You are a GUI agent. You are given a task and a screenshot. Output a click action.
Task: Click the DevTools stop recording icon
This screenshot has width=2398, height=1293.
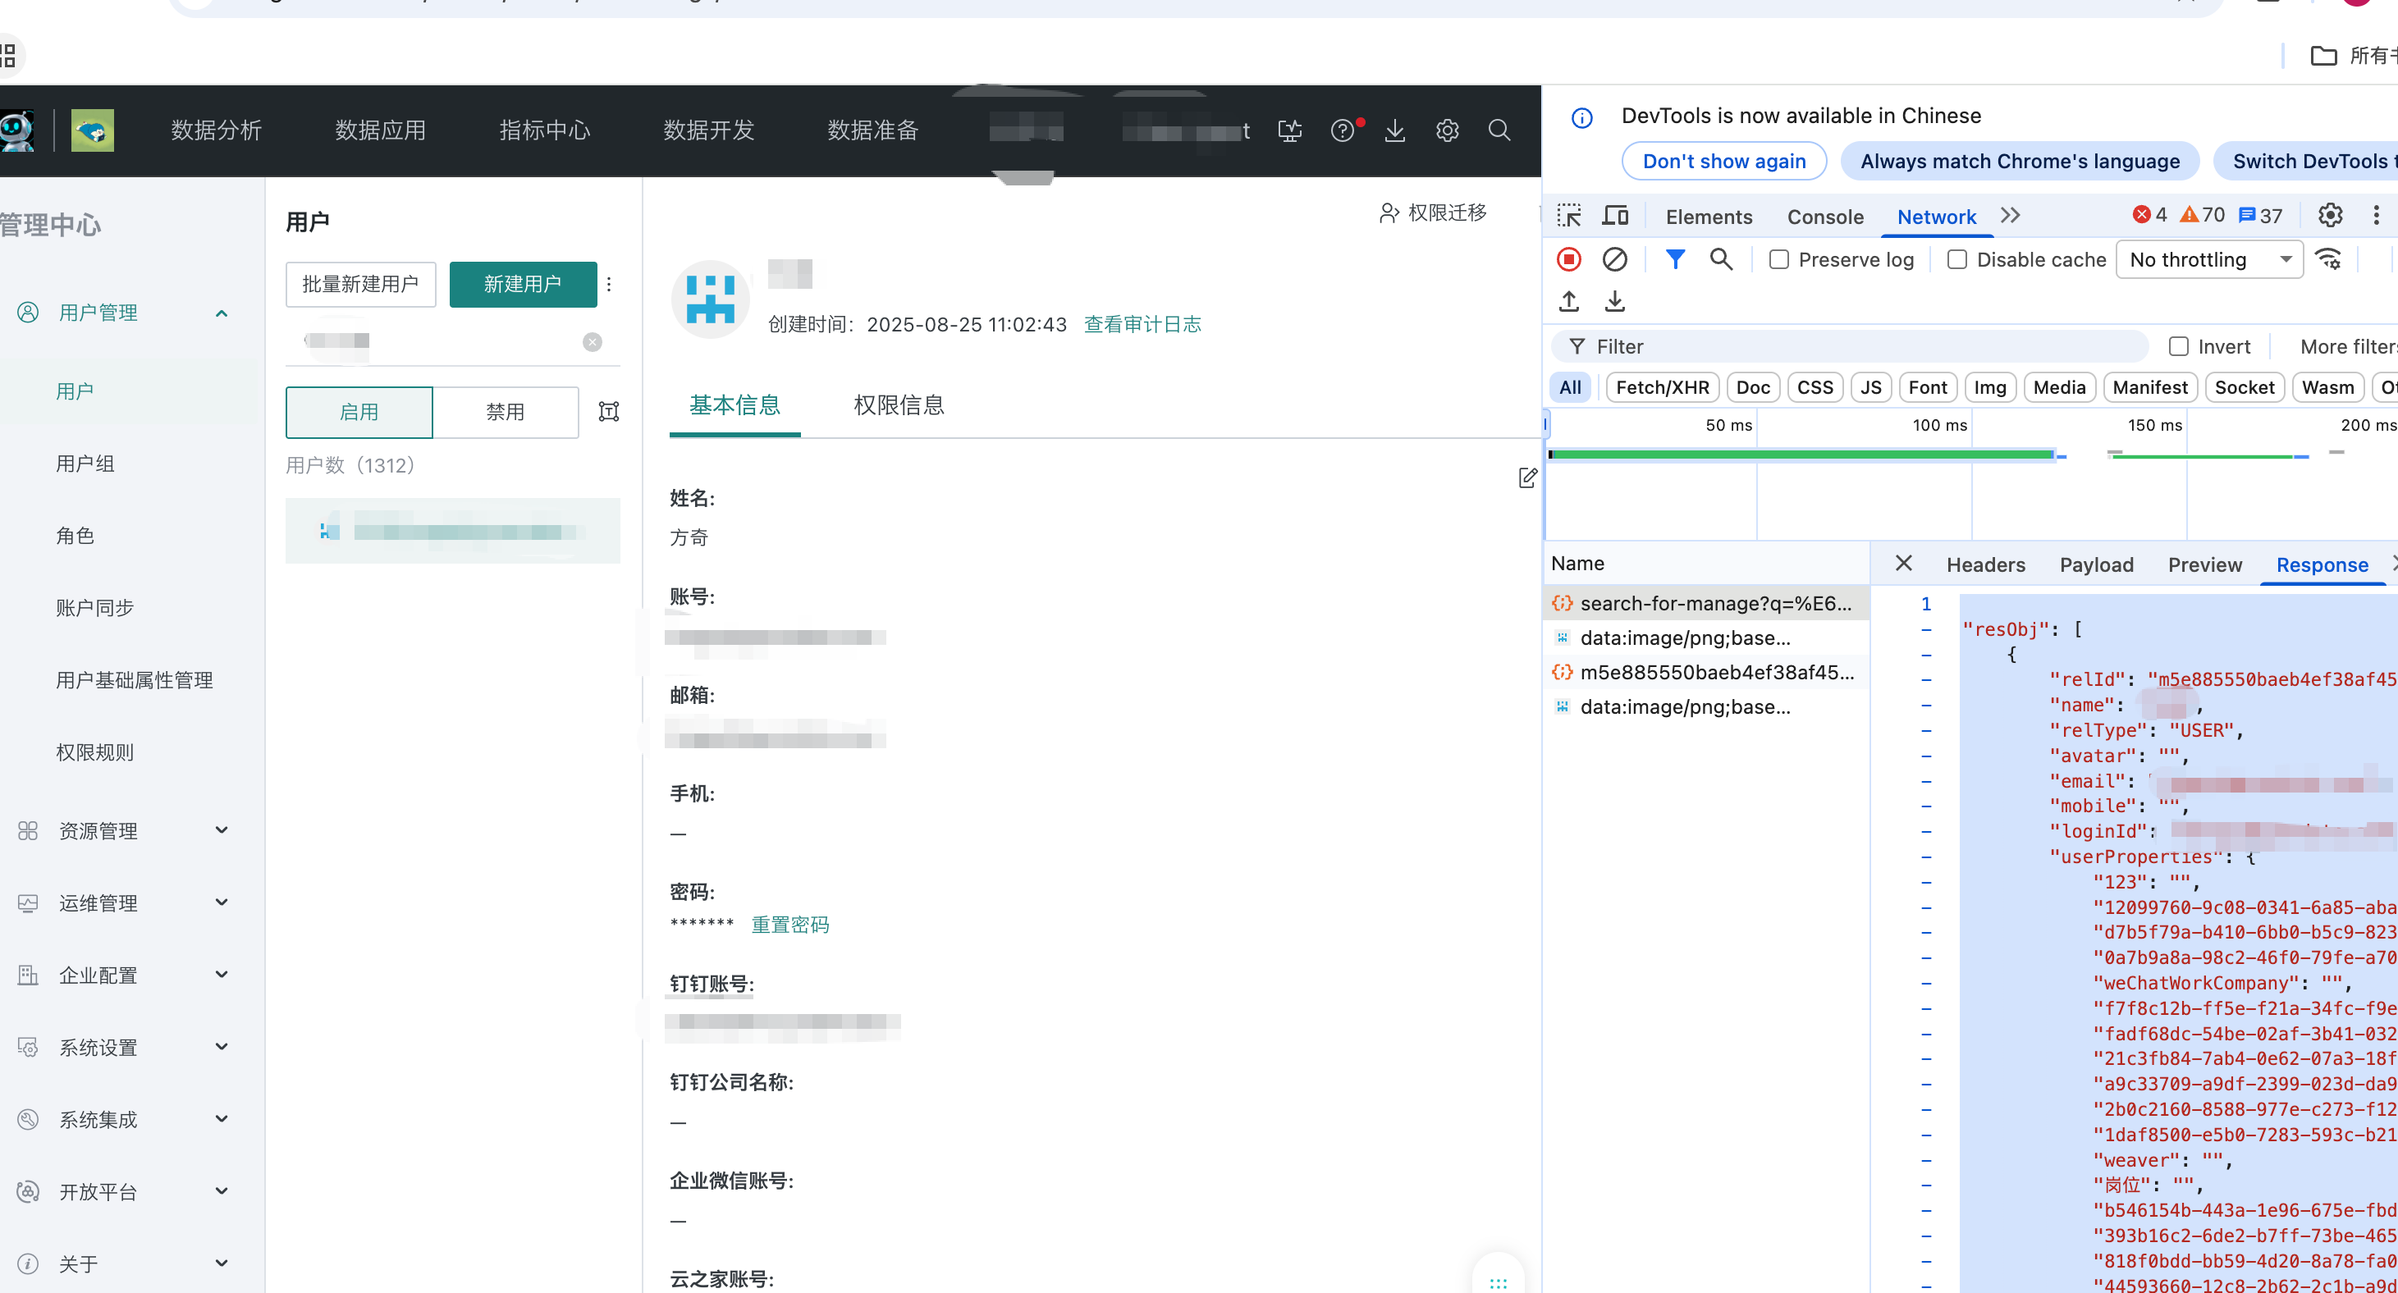pos(1568,260)
